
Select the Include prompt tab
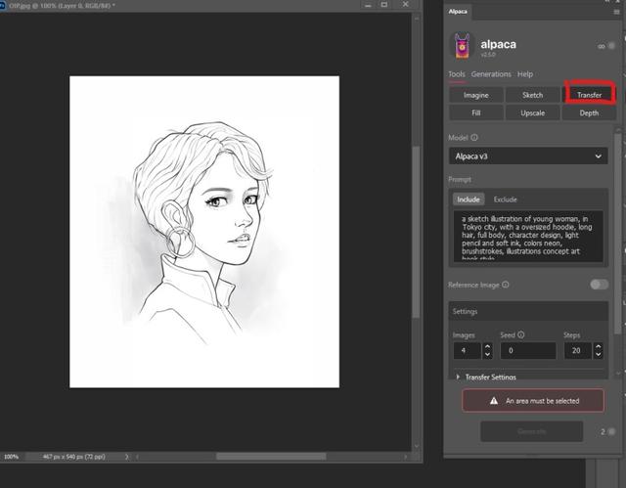click(x=469, y=200)
